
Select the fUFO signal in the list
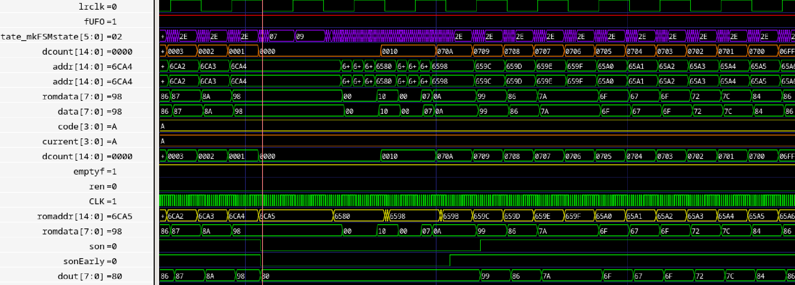[x=94, y=22]
